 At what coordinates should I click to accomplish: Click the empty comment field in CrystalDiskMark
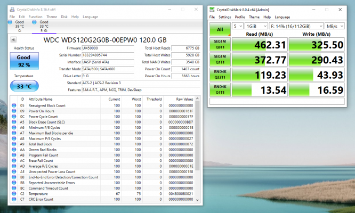click(277, 101)
